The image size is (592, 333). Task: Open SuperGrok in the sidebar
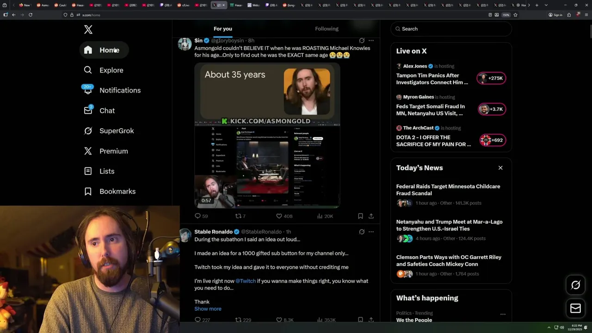point(109,131)
